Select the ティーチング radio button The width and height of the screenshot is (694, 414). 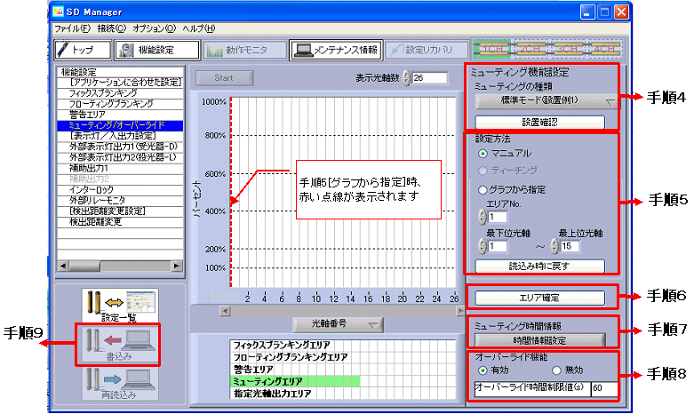coord(483,171)
